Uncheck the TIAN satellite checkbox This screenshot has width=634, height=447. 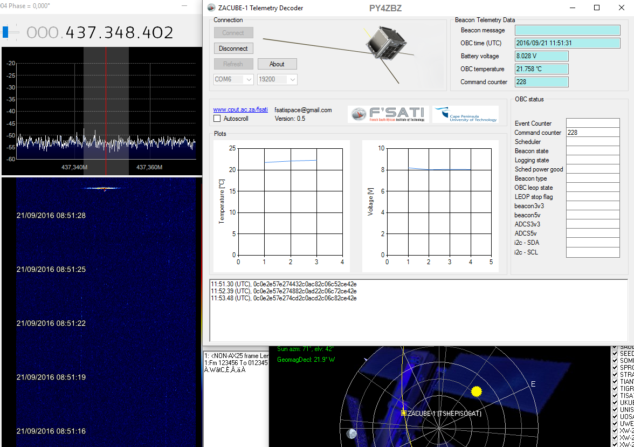pos(615,381)
